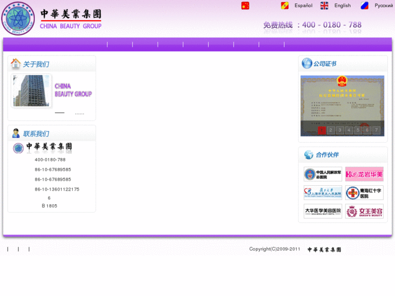Click the hotline number 400-0180-788 in header
This screenshot has width=395, height=296.
(x=332, y=24)
